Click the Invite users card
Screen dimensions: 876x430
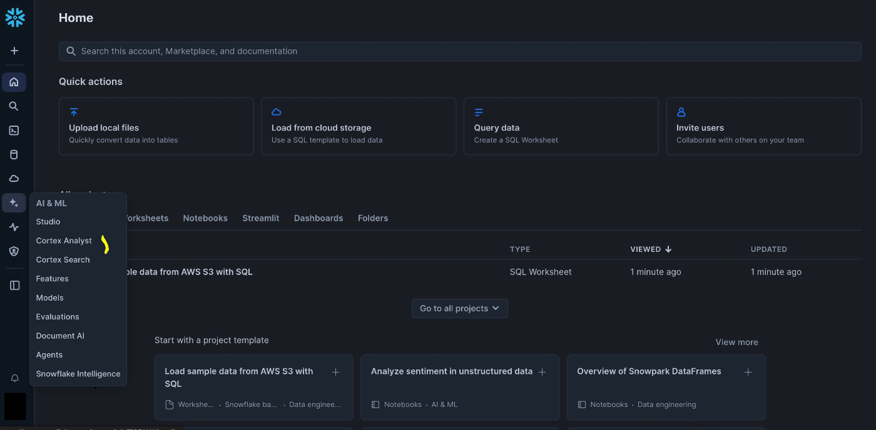(x=764, y=126)
